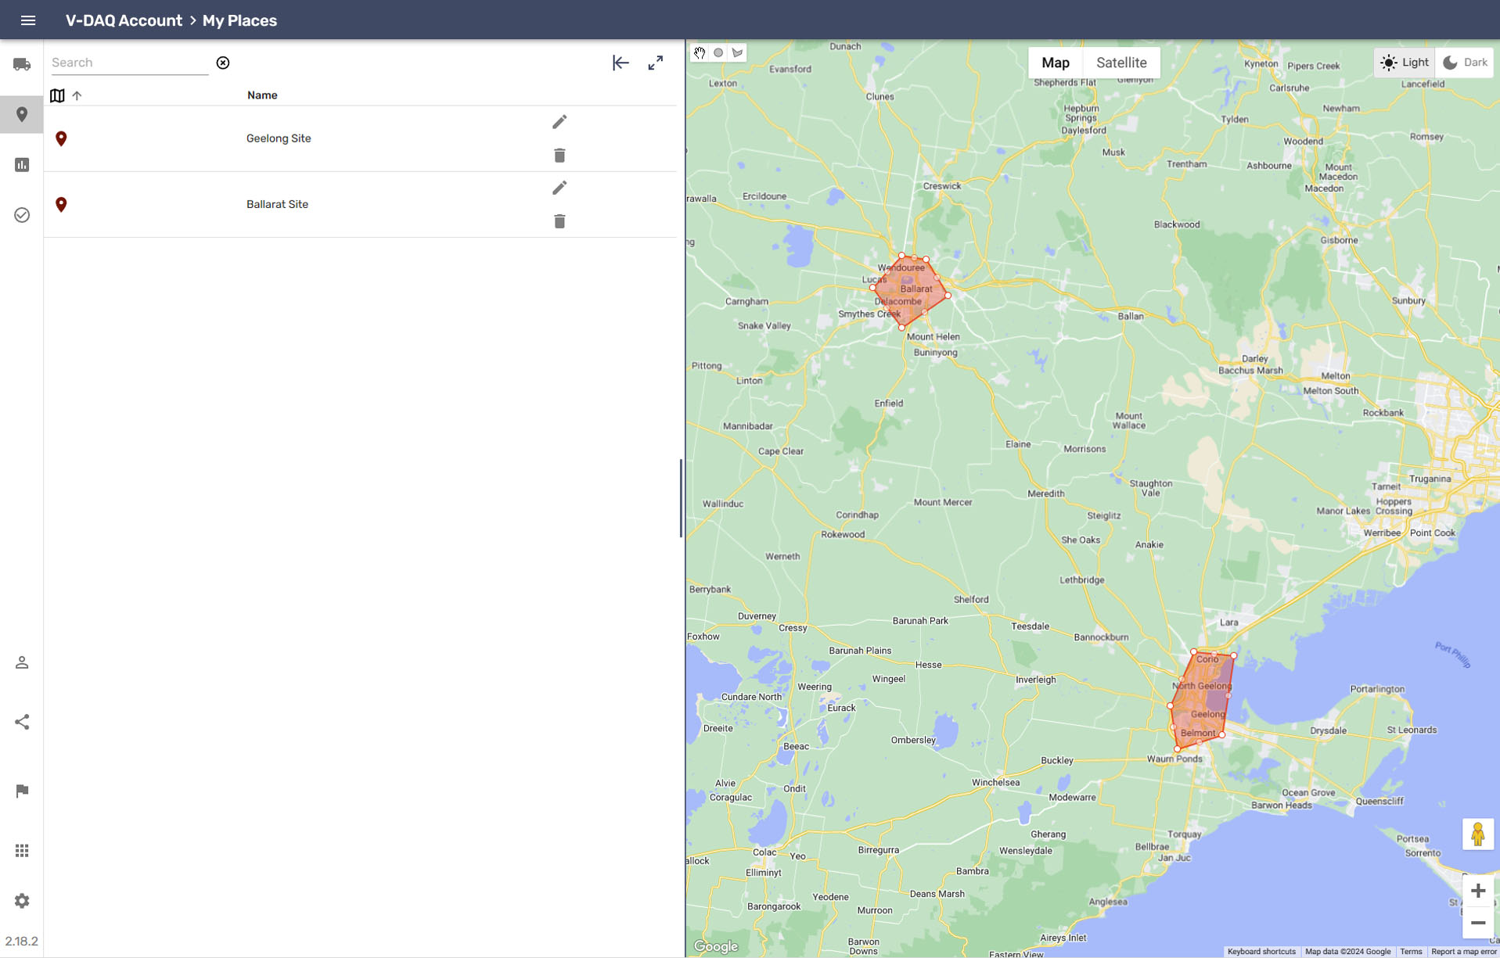This screenshot has height=958, width=1500.
Task: Open the hamburger main menu
Action: click(x=28, y=20)
